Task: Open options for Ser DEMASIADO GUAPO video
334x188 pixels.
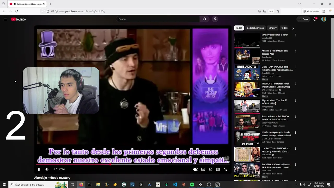Action: click(296, 165)
